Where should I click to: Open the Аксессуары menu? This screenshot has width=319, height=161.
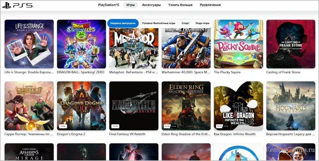pyautogui.click(x=151, y=5)
